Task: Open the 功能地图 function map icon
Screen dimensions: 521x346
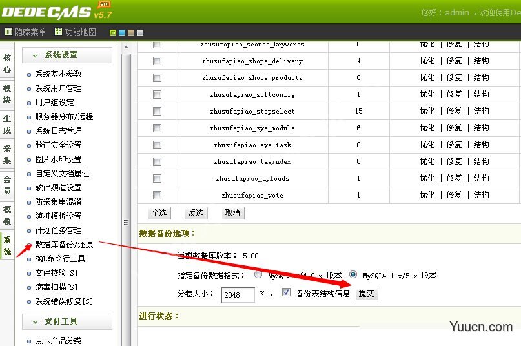Action: coord(58,32)
